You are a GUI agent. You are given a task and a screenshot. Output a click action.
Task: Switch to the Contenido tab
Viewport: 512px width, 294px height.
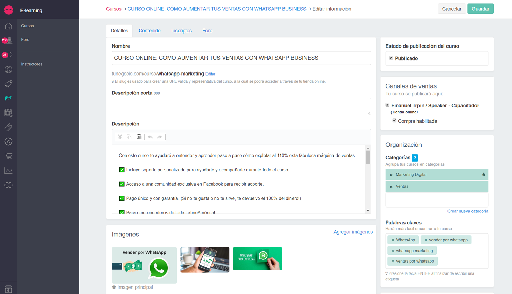click(150, 31)
